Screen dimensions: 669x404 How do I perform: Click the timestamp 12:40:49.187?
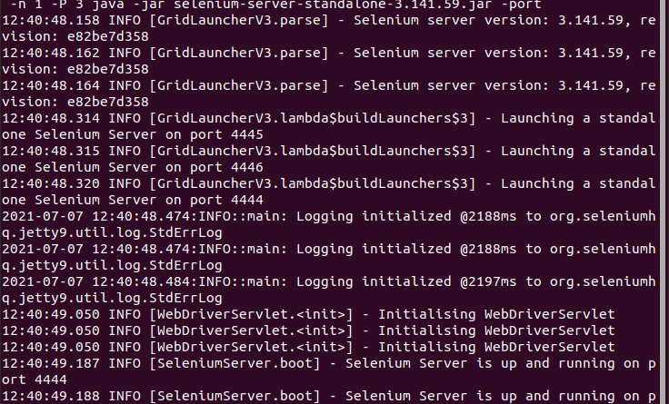[x=51, y=363]
